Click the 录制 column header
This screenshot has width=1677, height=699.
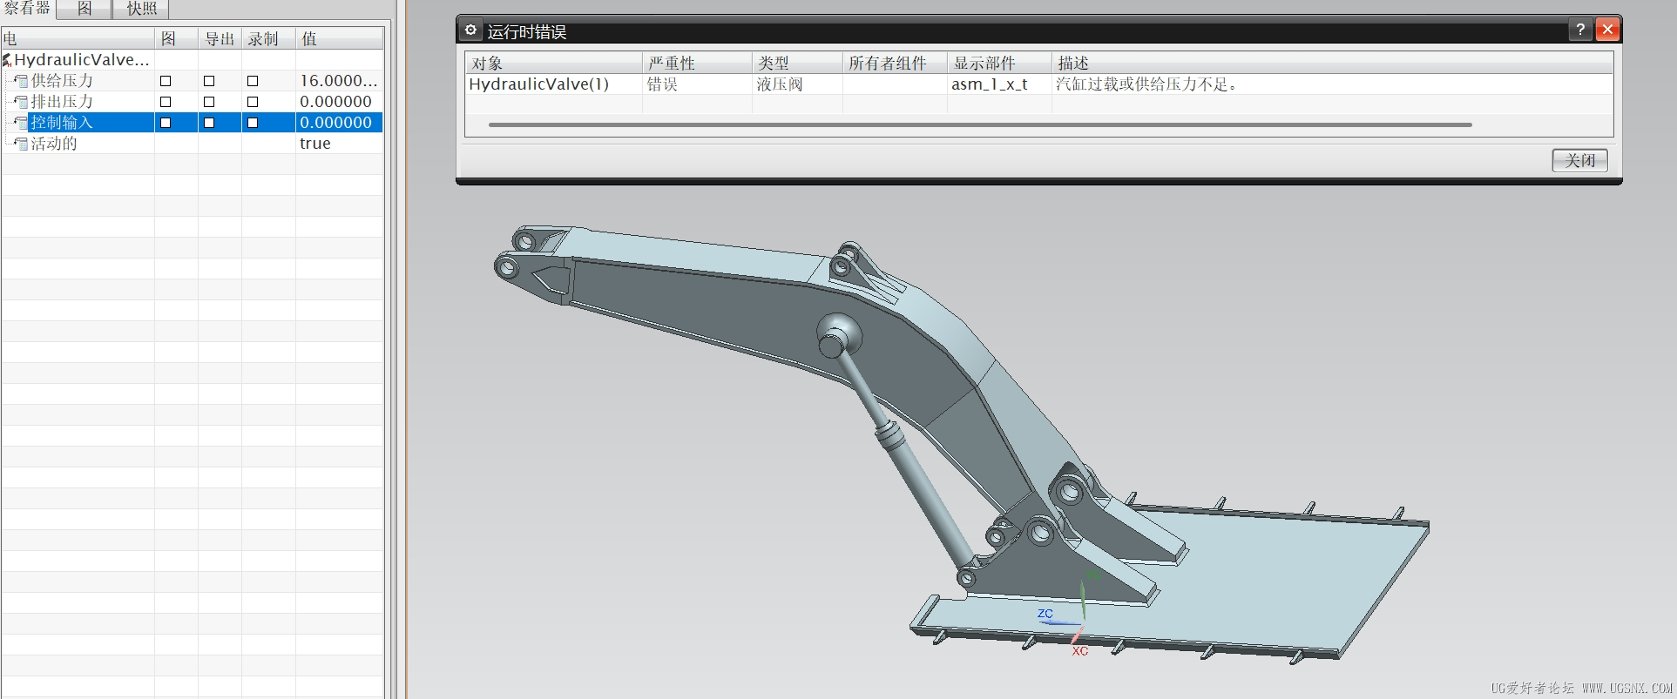point(268,38)
